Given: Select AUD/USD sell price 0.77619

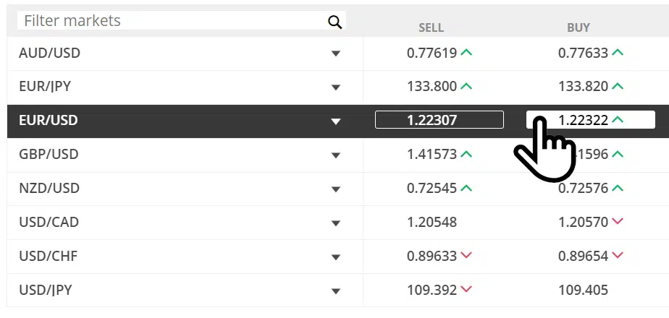Looking at the screenshot, I should [432, 53].
